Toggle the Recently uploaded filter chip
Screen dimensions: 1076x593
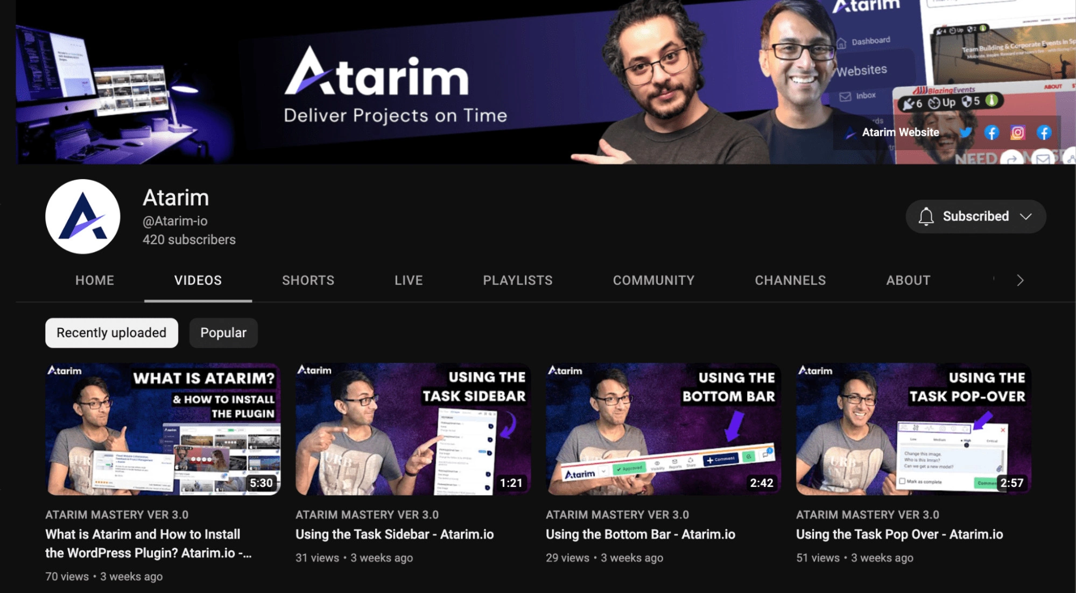pyautogui.click(x=111, y=333)
